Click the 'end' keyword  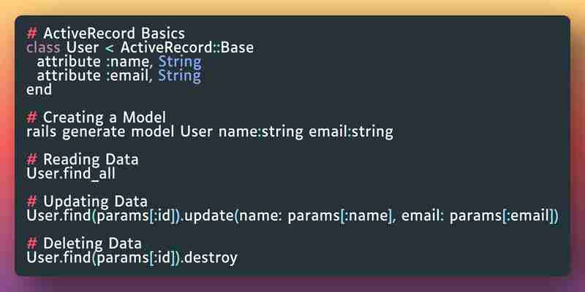coord(39,90)
